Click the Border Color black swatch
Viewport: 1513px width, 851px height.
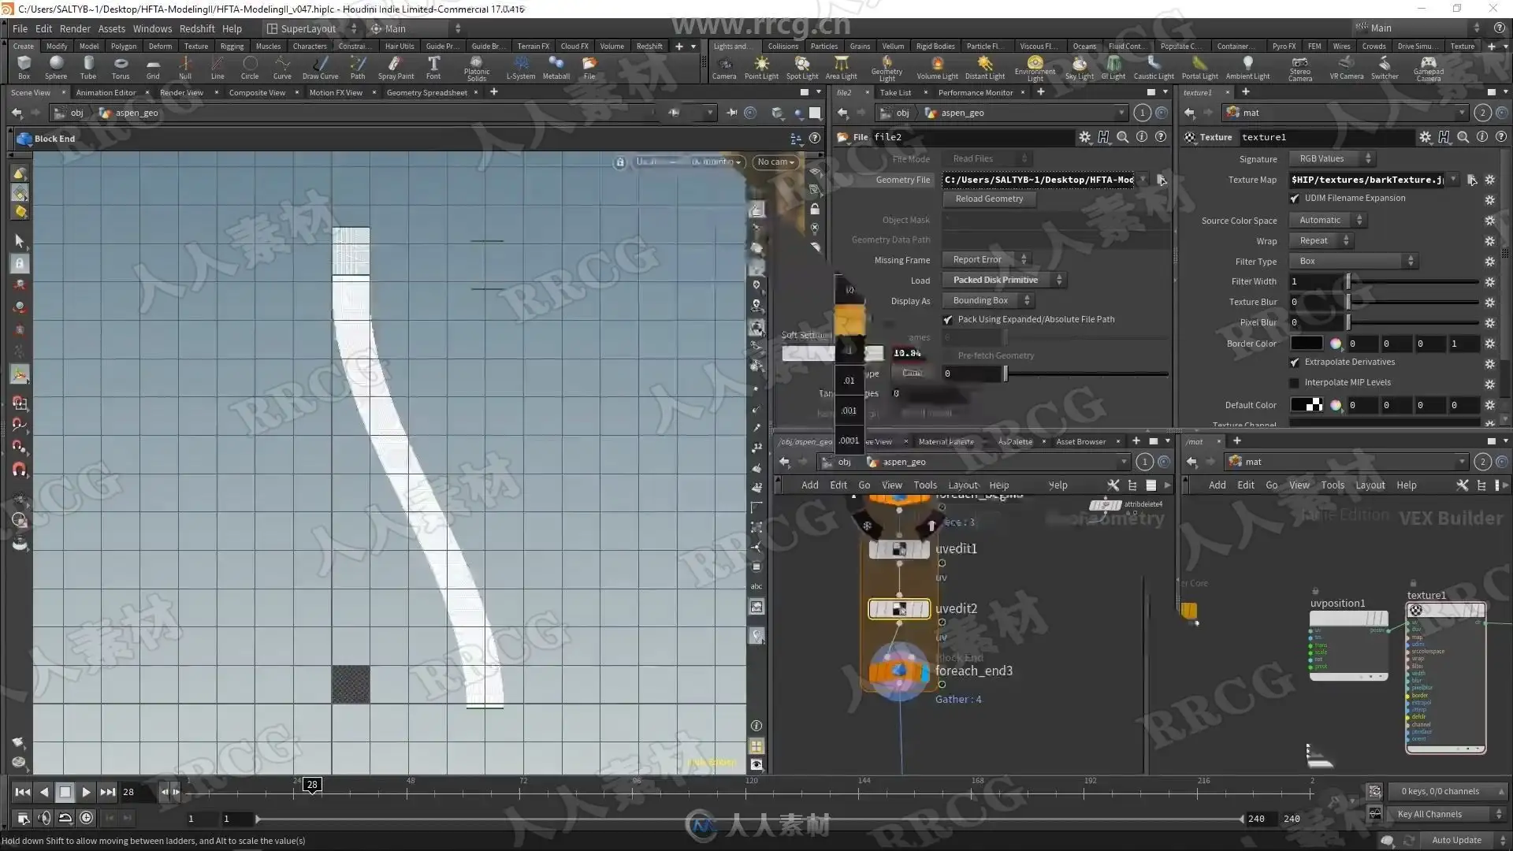1306,344
